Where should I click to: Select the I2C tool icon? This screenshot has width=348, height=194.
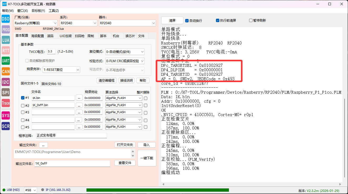(6, 82)
